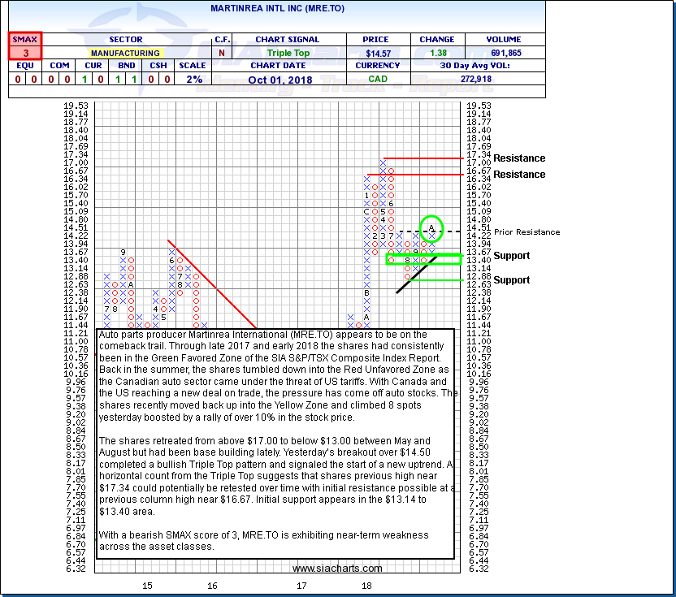Click the www.siacharts.com watermark link
The height and width of the screenshot is (597, 676).
click(x=337, y=569)
